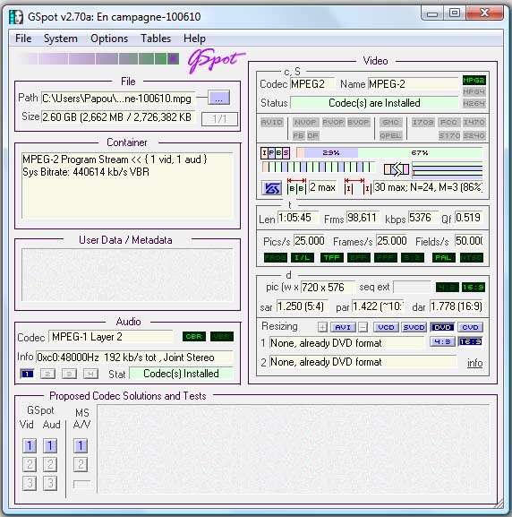Select CVD resizing format
The image size is (512, 517).
(x=470, y=327)
